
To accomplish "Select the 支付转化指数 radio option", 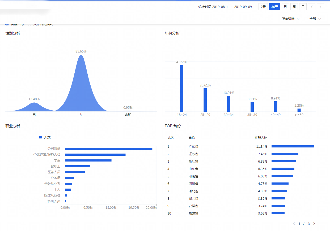I will (30, 24).
